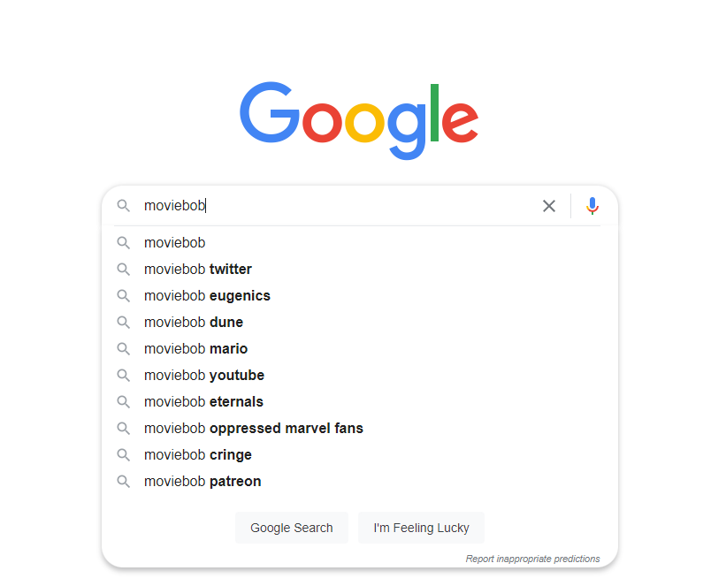Click magnifier icon beside 'moviebob eugenics' suggestion
Viewport: 726px width, 586px height.
tap(124, 295)
